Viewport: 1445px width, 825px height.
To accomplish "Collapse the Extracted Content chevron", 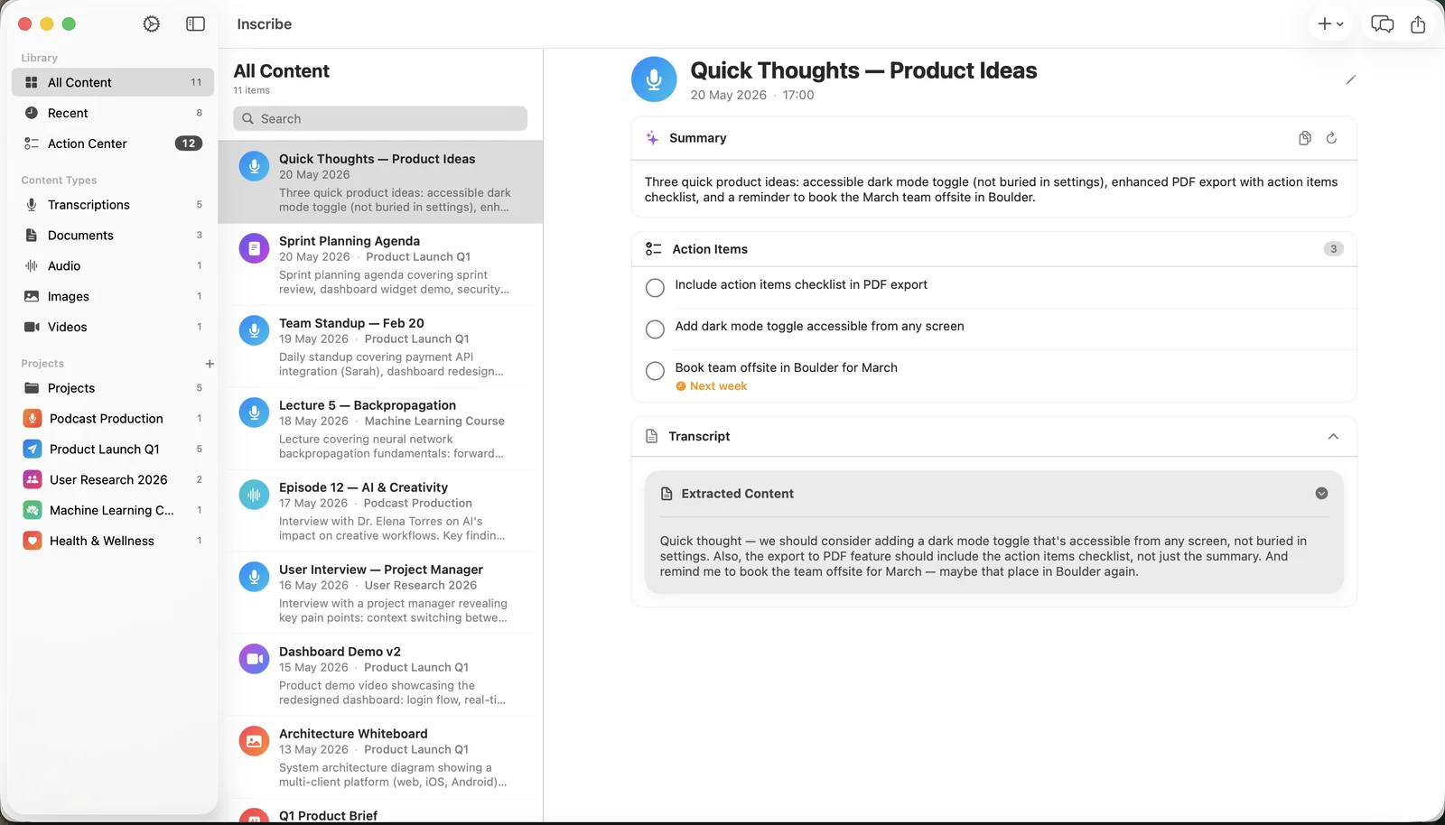I will pyautogui.click(x=1321, y=494).
